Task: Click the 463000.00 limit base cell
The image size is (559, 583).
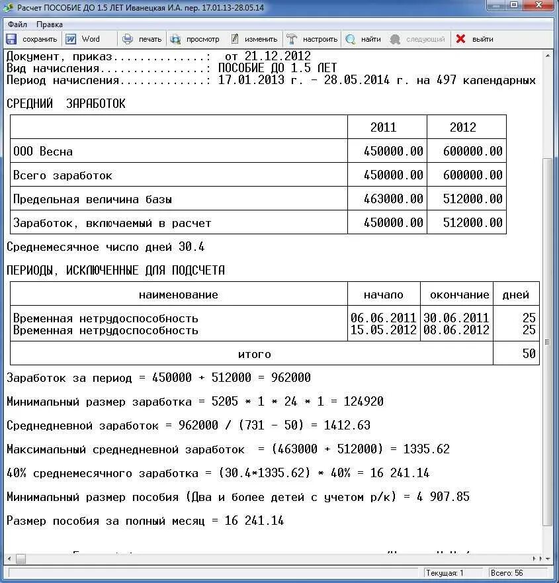Action: coord(393,199)
